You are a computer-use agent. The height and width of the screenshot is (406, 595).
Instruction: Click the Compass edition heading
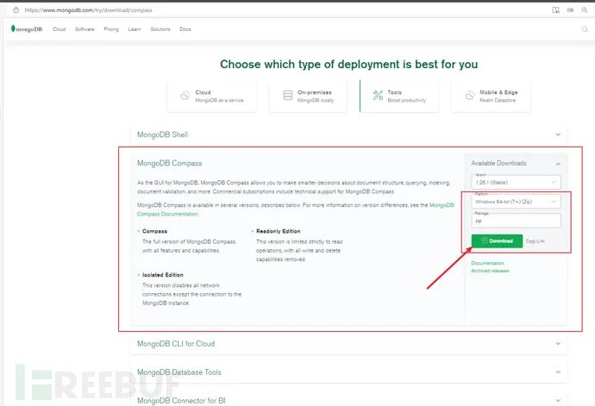[x=154, y=231]
